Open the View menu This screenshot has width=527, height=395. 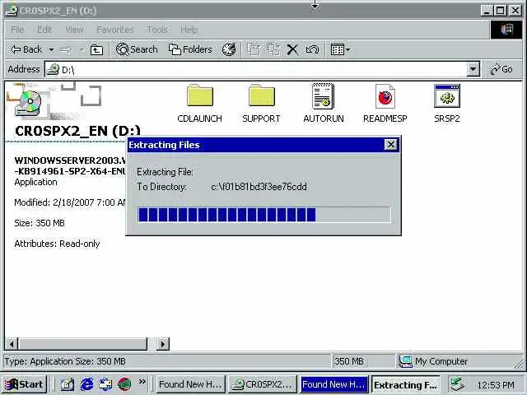[x=75, y=30]
